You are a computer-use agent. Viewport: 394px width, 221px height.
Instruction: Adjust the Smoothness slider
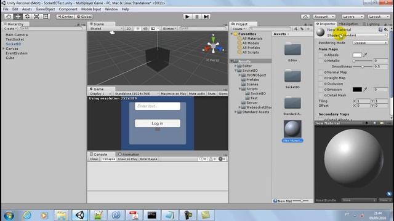(x=362, y=67)
